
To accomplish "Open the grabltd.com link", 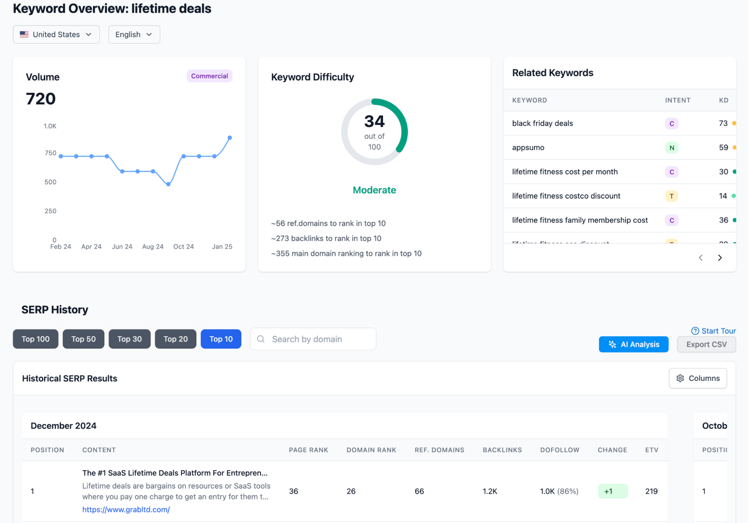I will click(x=126, y=509).
